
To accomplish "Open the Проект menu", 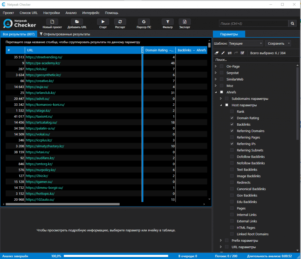I will coord(9,13).
